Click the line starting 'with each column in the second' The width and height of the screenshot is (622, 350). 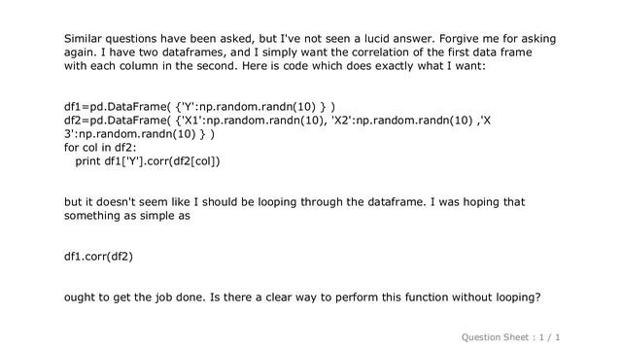point(274,66)
